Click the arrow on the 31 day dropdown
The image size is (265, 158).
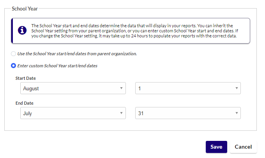[237, 113]
